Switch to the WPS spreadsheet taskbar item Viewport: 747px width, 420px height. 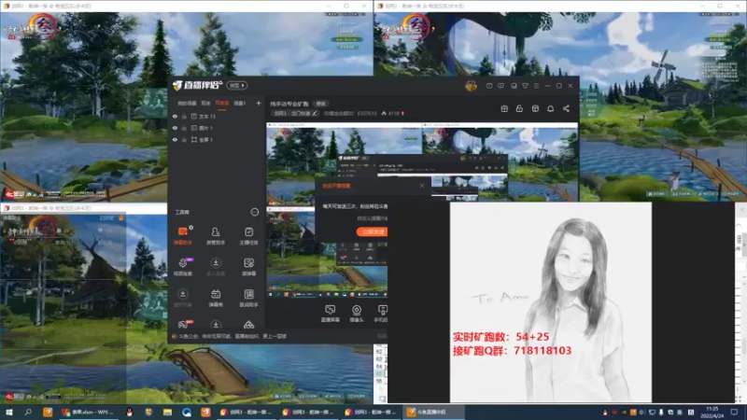coord(88,413)
